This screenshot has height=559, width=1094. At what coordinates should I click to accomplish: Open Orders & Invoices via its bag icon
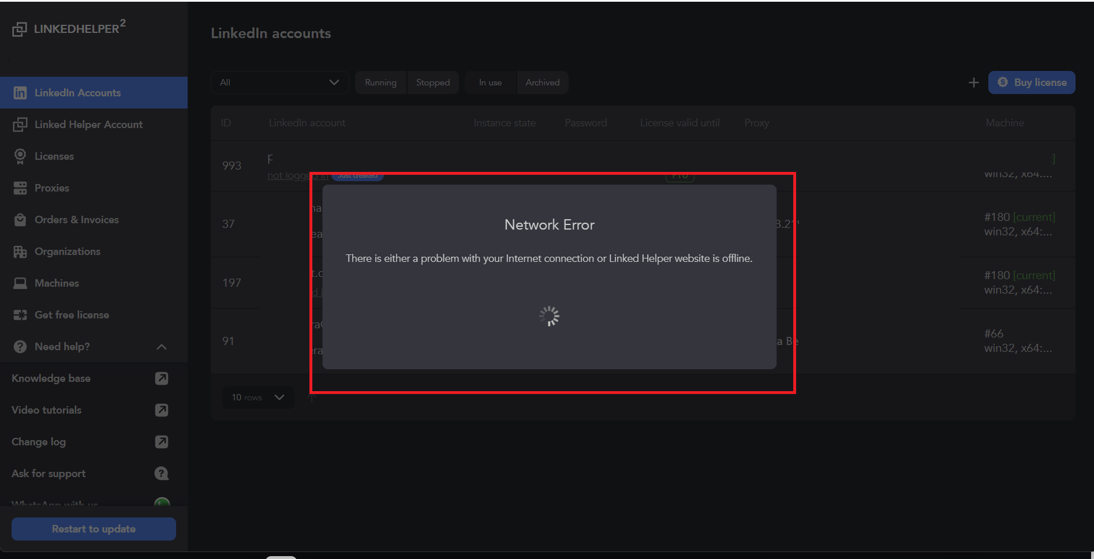(20, 219)
